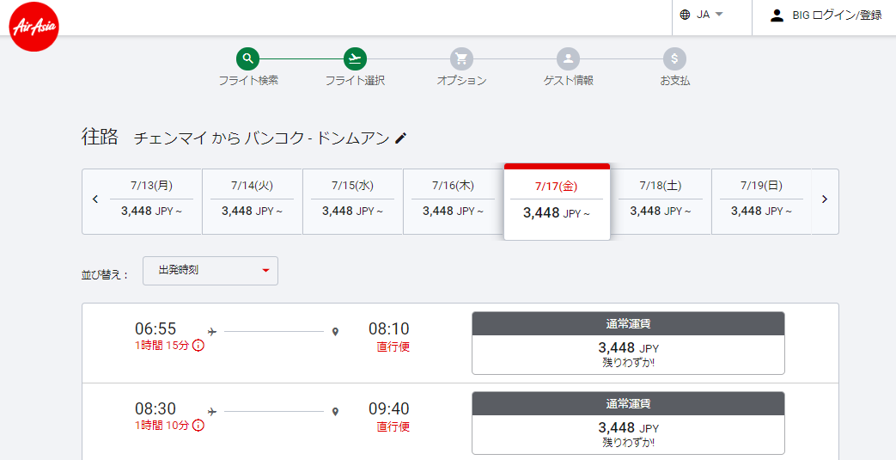The width and height of the screenshot is (896, 460).
Task: Click the AirAsia logo
Action: click(34, 27)
